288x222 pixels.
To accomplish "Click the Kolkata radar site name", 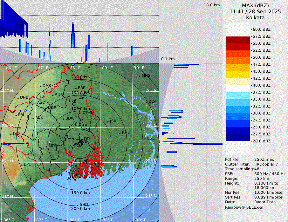I will [255, 18].
